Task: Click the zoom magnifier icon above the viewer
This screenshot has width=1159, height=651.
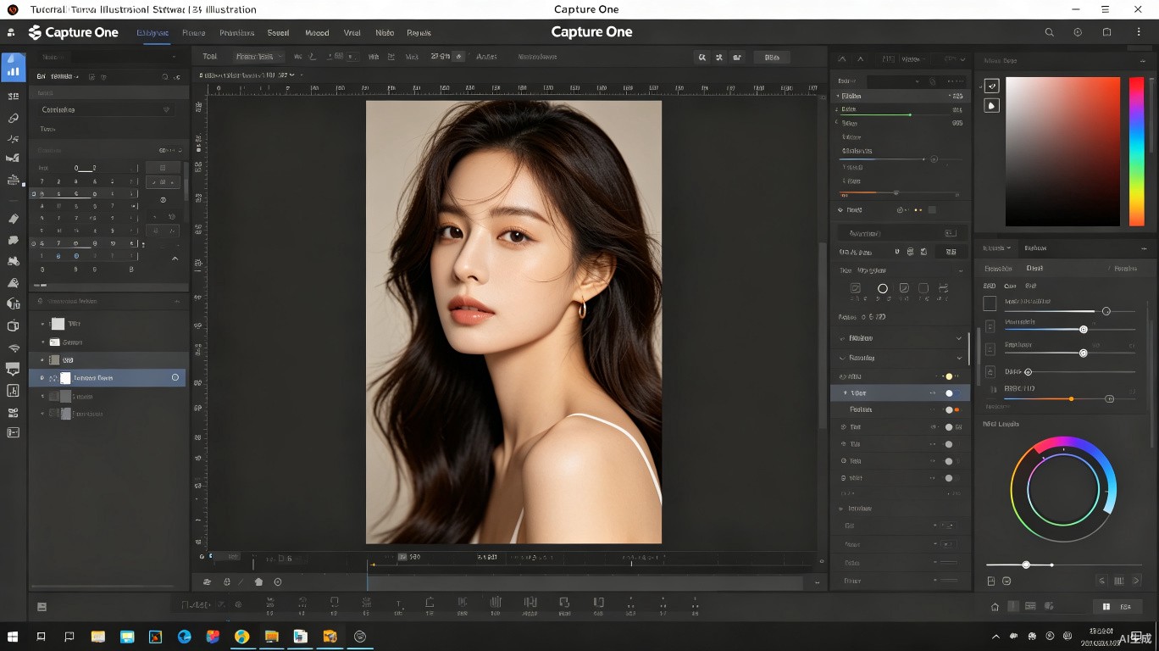Action: (x=701, y=57)
